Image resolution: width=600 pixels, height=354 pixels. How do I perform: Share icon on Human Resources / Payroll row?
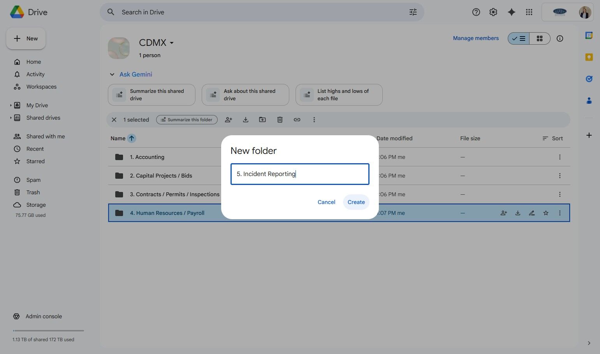(504, 213)
